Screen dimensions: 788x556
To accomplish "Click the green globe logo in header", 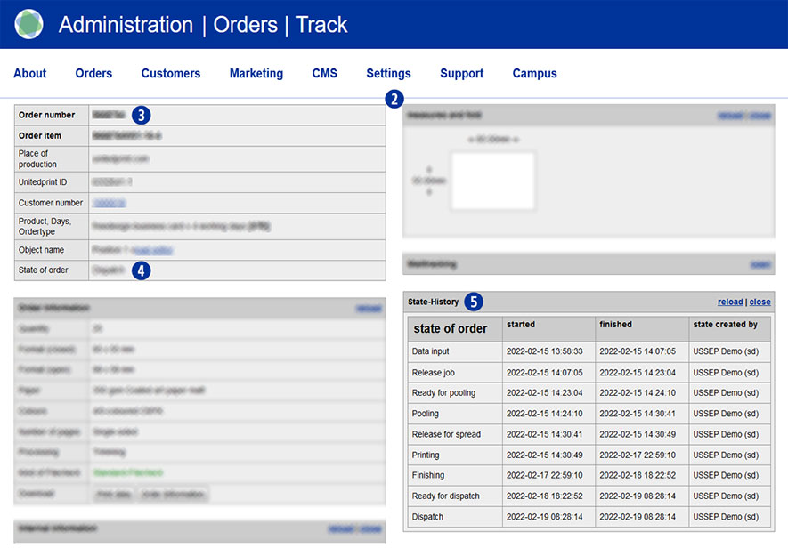I will tap(28, 24).
